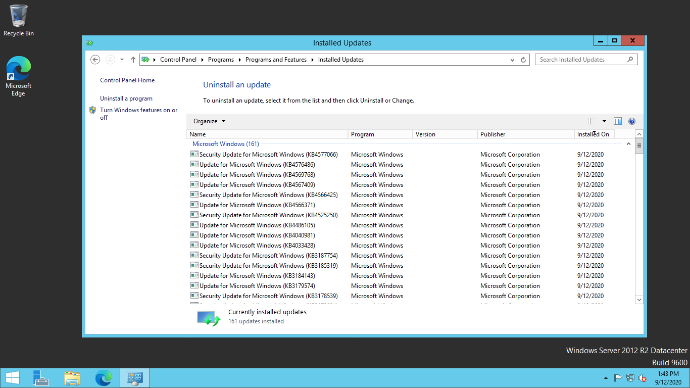Screen dimensions: 690x388
Task: Select Update KB4566371 row
Action: click(x=410, y=205)
